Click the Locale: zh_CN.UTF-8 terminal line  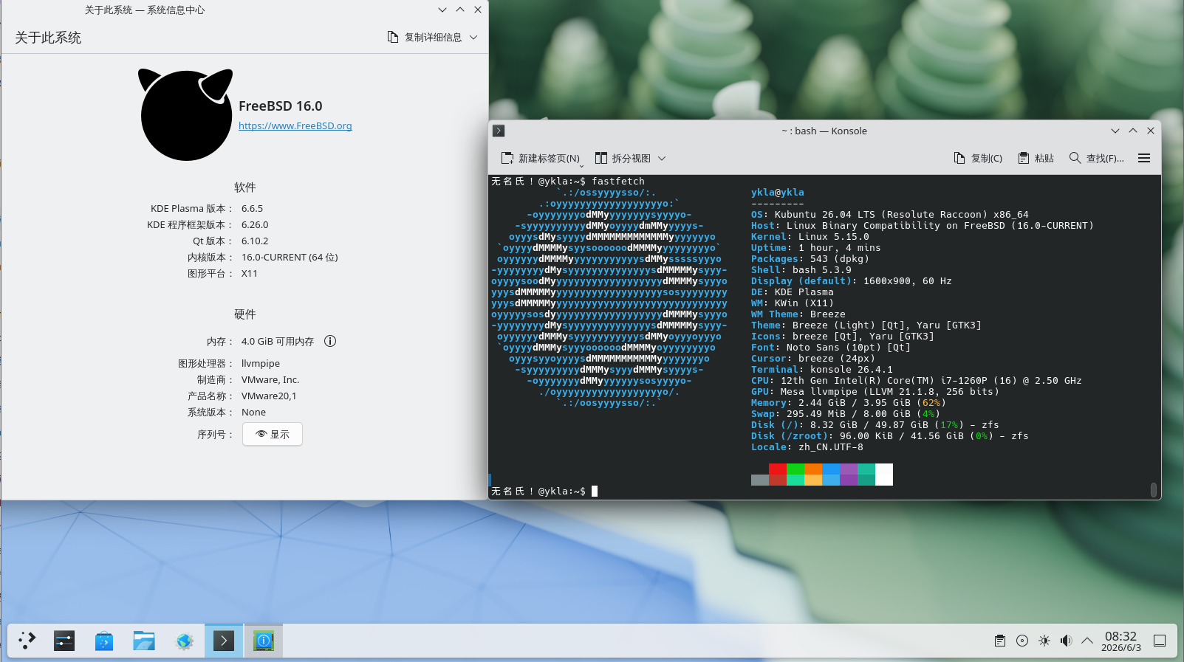(x=807, y=447)
